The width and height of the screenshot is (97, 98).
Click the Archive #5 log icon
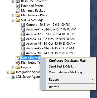[x=23, y=48]
